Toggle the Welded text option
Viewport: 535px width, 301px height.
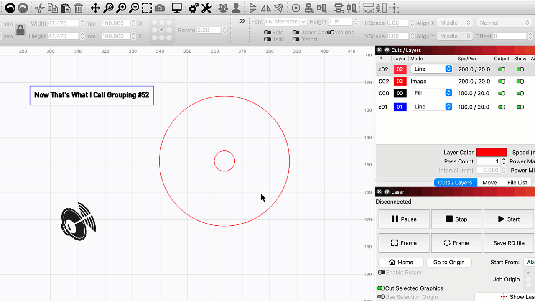coord(331,32)
